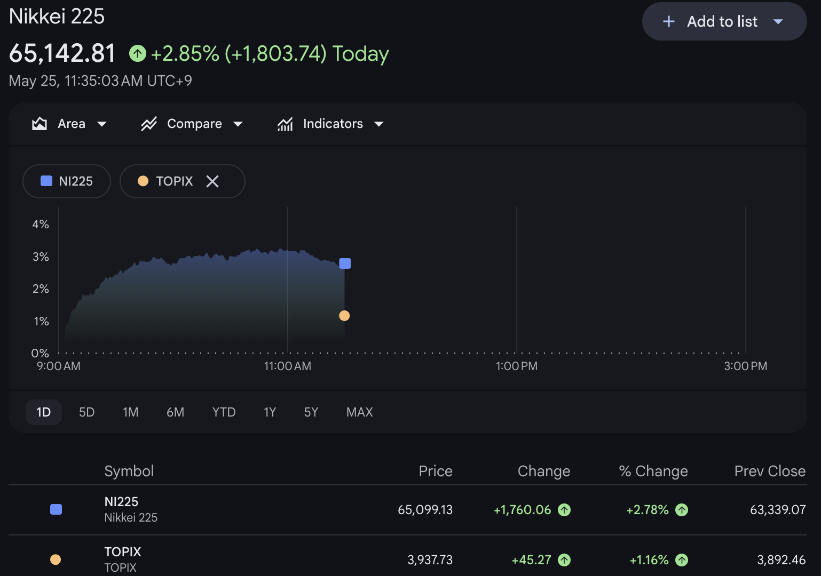
Task: Click the Price column header
Action: [x=435, y=471]
